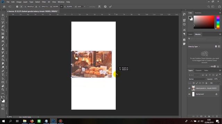This screenshot has height=124, width=222.
Task: Open layer style fx icon
Action: (197, 116)
